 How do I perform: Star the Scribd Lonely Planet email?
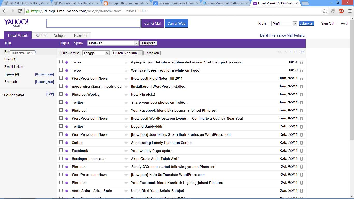point(126,143)
